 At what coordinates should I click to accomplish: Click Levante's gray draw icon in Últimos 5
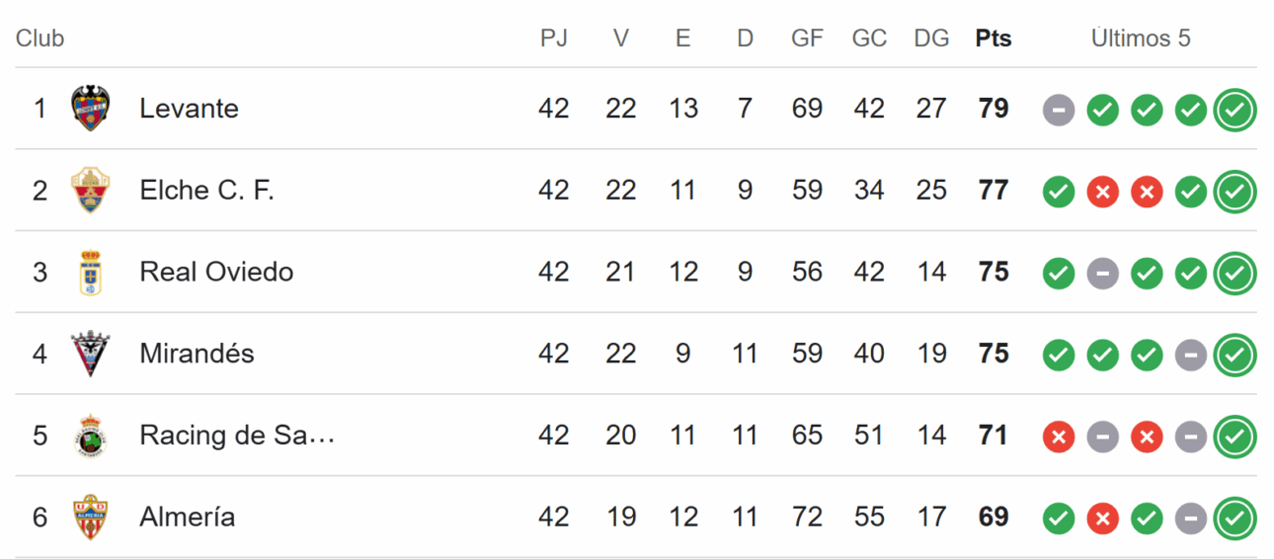(x=1058, y=110)
